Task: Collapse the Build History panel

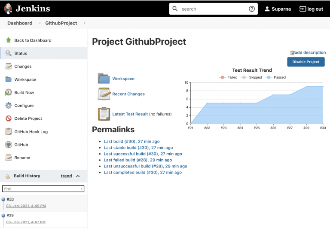Action: tap(78, 176)
